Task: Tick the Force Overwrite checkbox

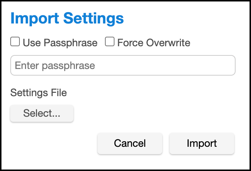Action: [x=110, y=42]
